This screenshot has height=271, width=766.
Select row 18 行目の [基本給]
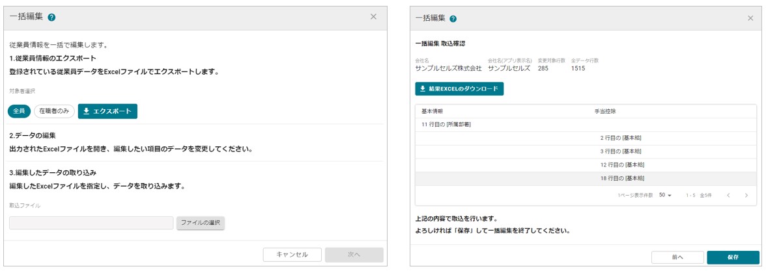point(586,178)
